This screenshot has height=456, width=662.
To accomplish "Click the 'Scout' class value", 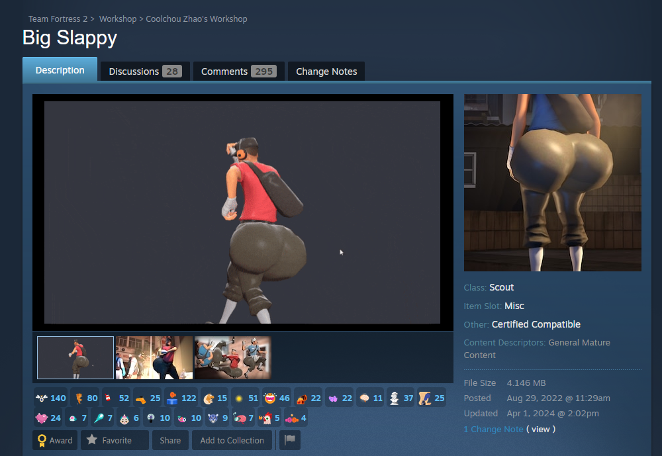I will [501, 287].
